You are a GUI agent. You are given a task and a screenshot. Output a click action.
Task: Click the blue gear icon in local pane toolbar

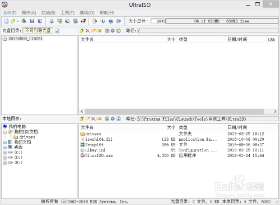(x=113, y=118)
